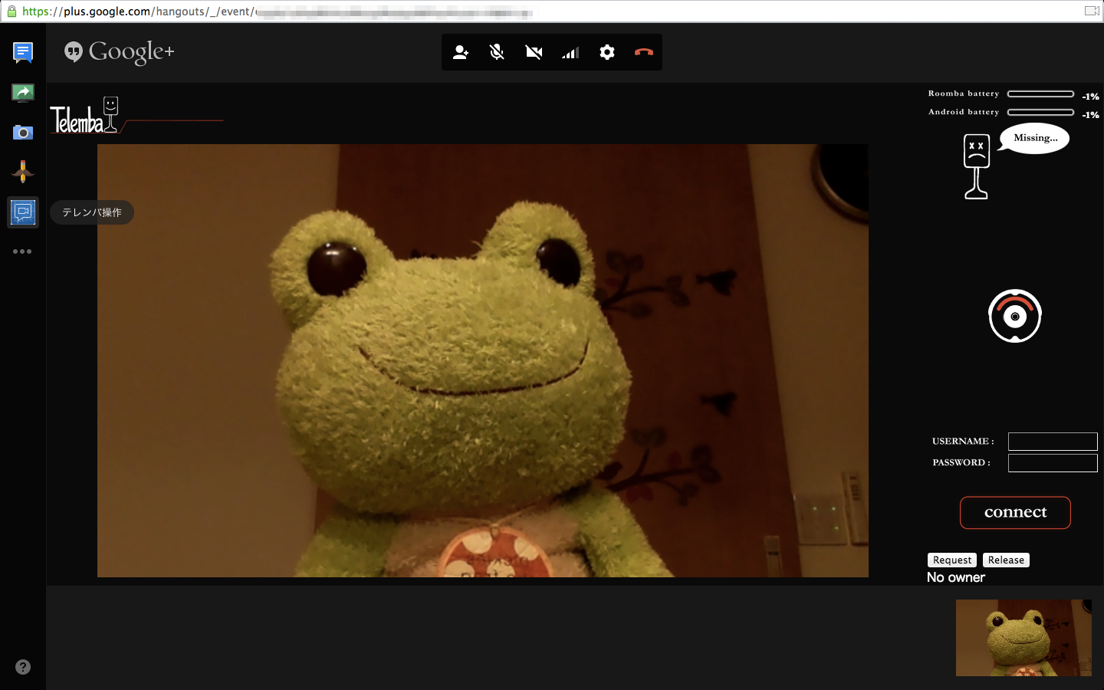
Task: Open the settings gear icon
Action: pos(607,52)
